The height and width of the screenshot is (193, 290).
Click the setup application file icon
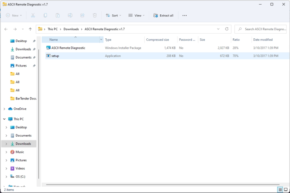(48, 56)
